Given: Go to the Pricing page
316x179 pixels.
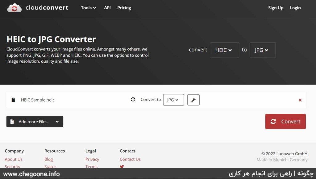Looking at the screenshot, I should pyautogui.click(x=124, y=8).
